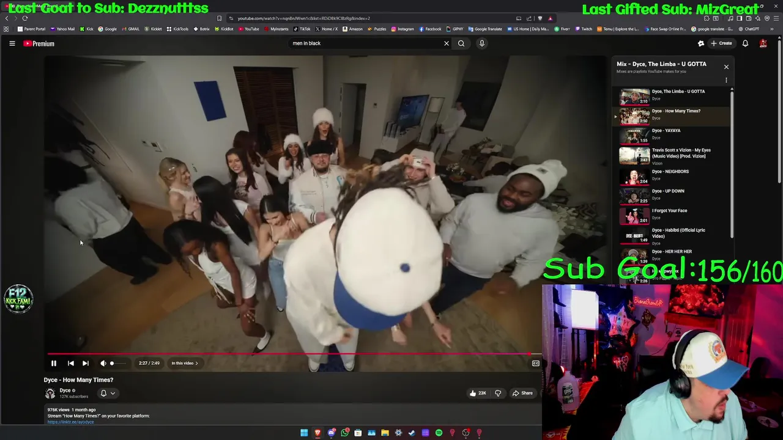Open the Mix playlist three-dot options

coord(726,80)
